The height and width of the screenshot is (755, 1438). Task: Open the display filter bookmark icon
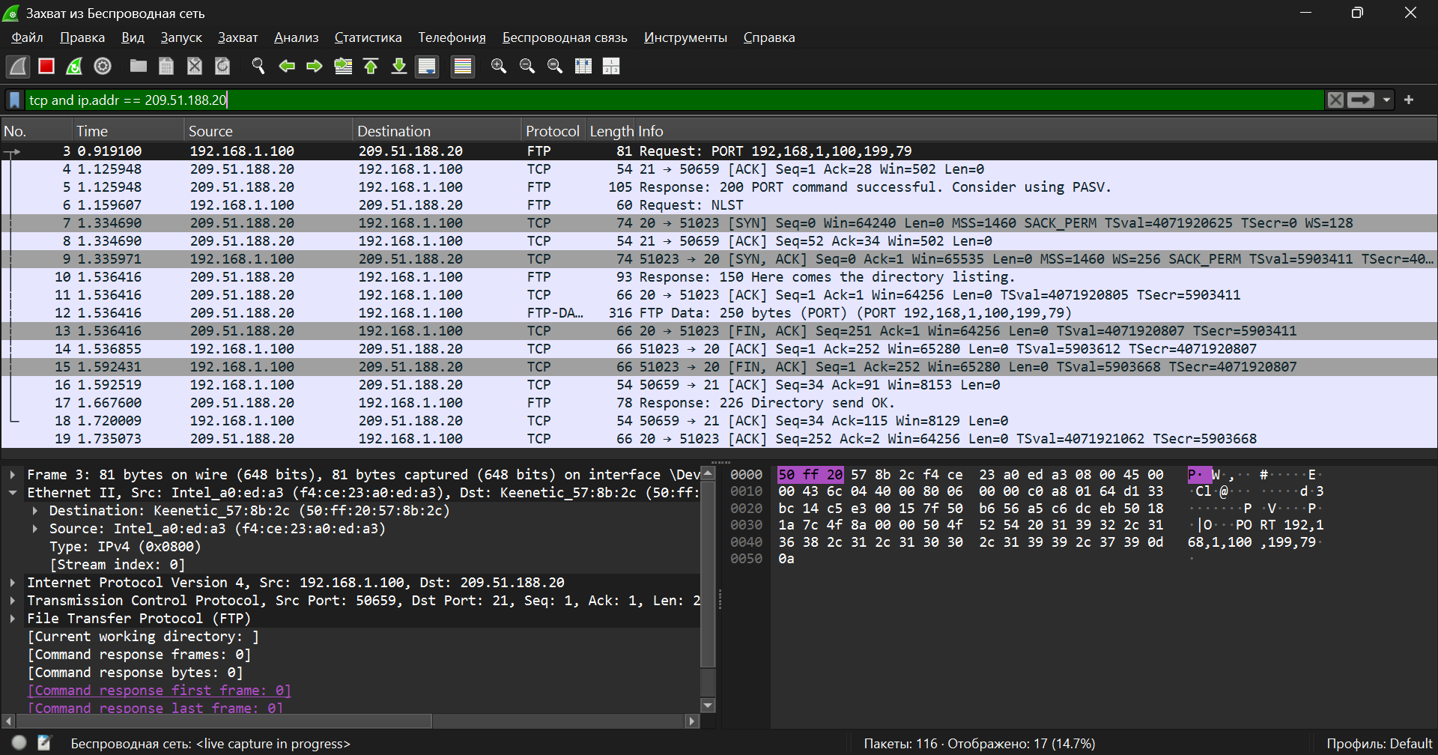(x=14, y=100)
